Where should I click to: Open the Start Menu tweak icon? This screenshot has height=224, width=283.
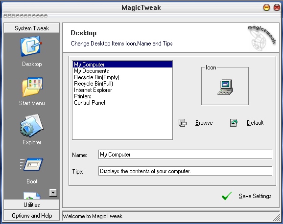(32, 87)
